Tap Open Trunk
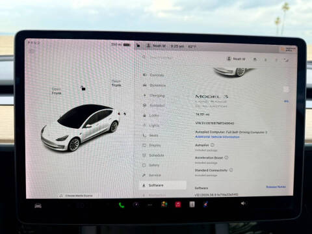This screenshot has height=234, width=312. pyautogui.click(x=116, y=83)
